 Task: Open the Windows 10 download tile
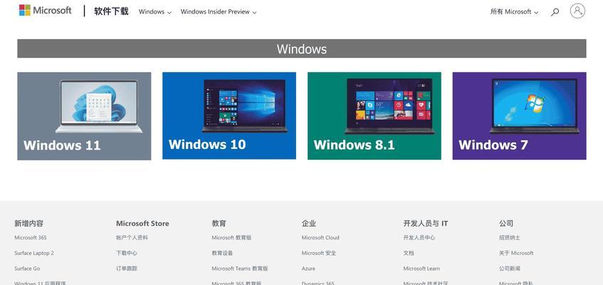tap(229, 115)
